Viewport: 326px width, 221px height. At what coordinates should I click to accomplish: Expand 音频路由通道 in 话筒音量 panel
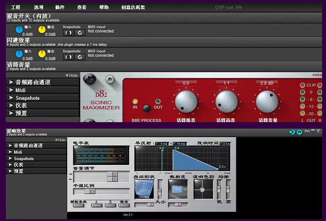[43, 82]
